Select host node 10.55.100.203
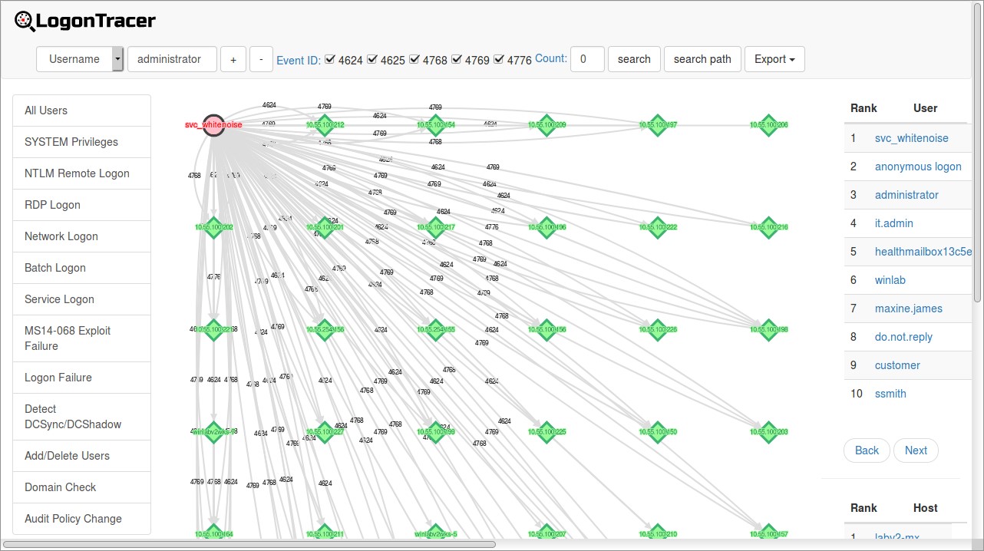The width and height of the screenshot is (984, 551). click(x=768, y=432)
